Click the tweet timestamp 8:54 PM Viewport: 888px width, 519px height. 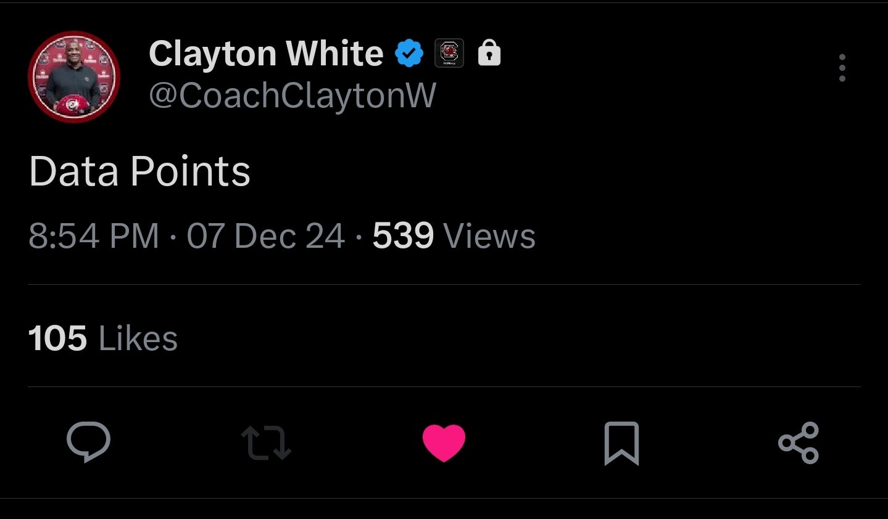pos(94,235)
